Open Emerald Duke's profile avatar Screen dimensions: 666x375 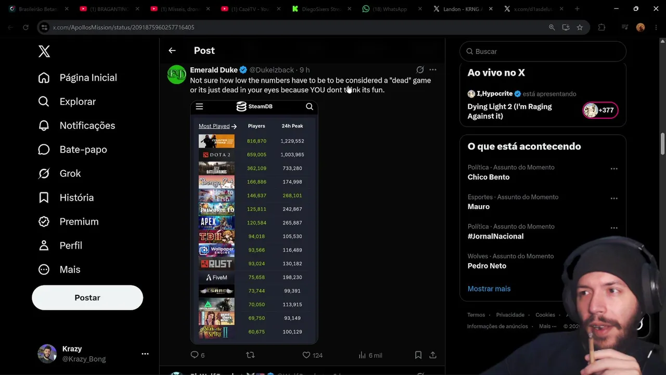(x=177, y=74)
